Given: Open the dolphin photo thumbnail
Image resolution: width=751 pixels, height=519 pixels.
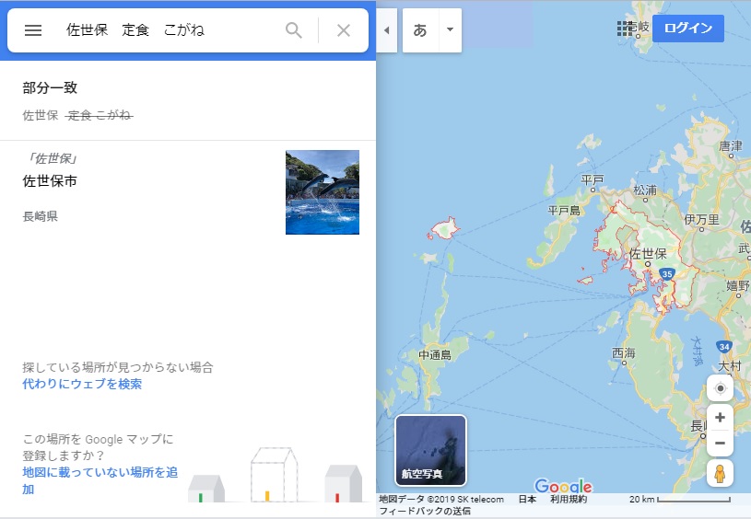Looking at the screenshot, I should pos(323,192).
